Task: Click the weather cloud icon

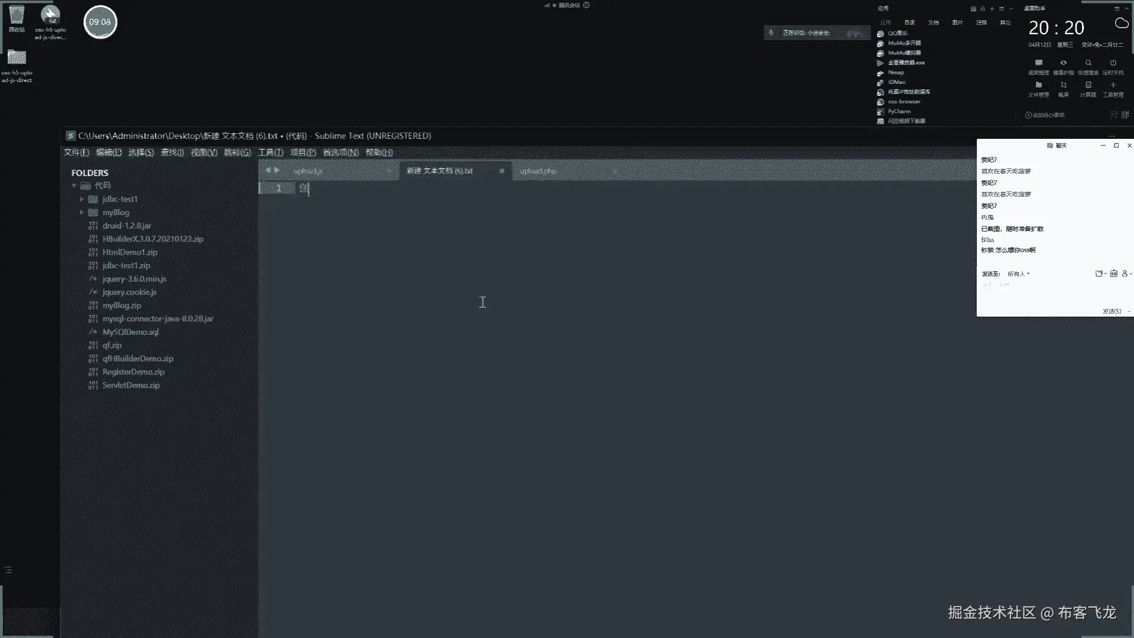Action: 1121,24
